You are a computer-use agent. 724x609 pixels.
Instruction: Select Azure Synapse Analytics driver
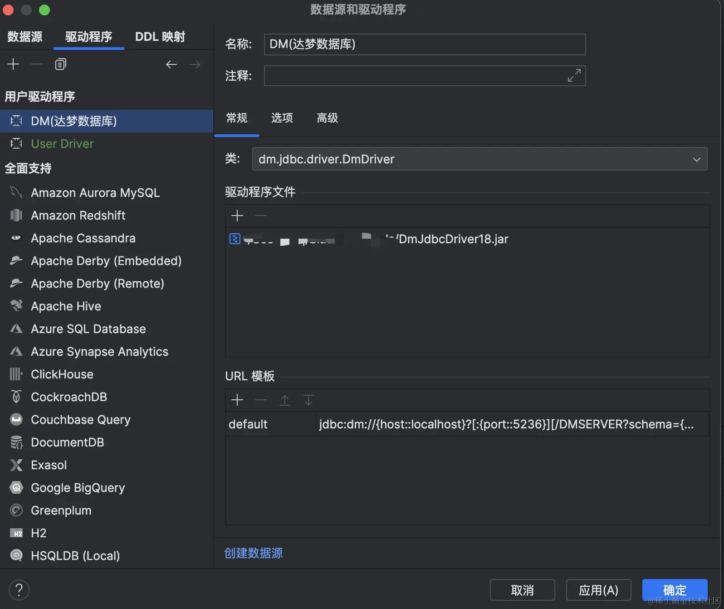click(107, 351)
